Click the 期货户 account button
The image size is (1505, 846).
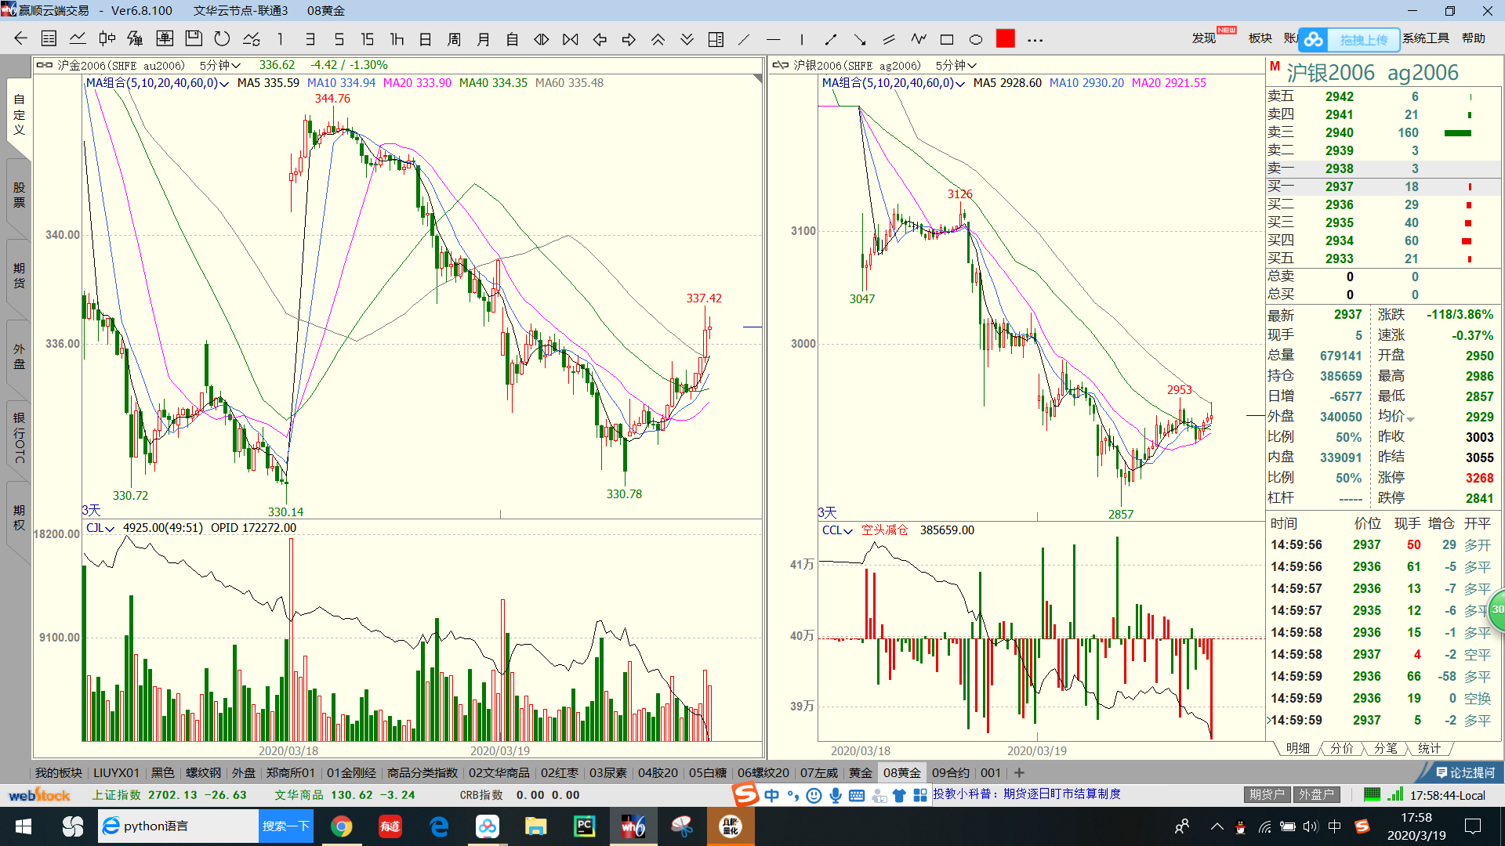pyautogui.click(x=1266, y=794)
